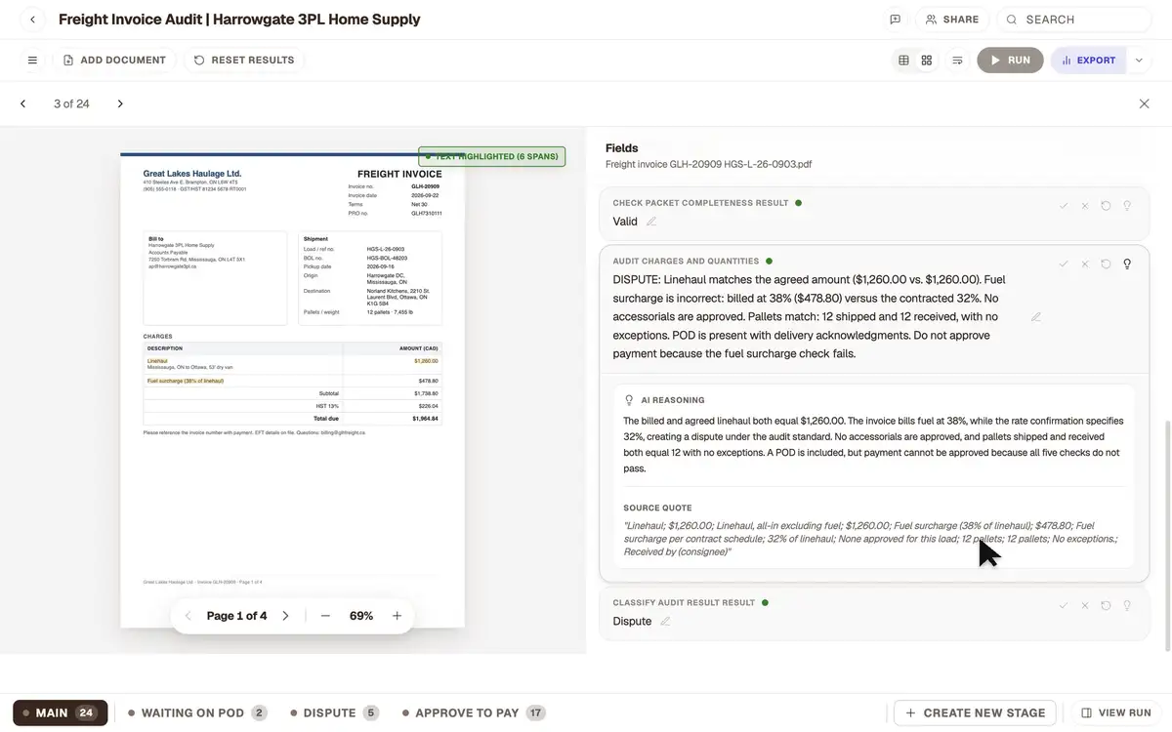The width and height of the screenshot is (1172, 732).
Task: Increase PDF zoom with plus button
Action: pyautogui.click(x=397, y=616)
